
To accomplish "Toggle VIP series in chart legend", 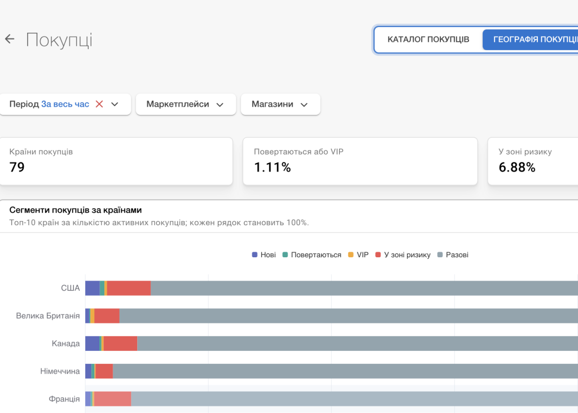I will 358,255.
